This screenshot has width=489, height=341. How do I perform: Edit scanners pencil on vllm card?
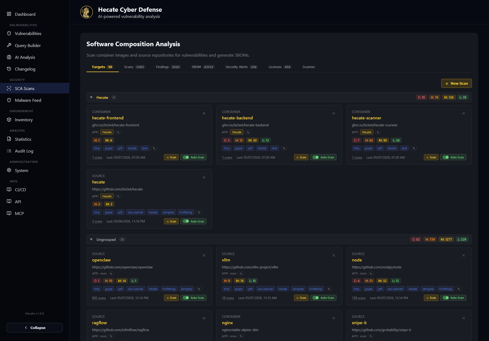329,289
